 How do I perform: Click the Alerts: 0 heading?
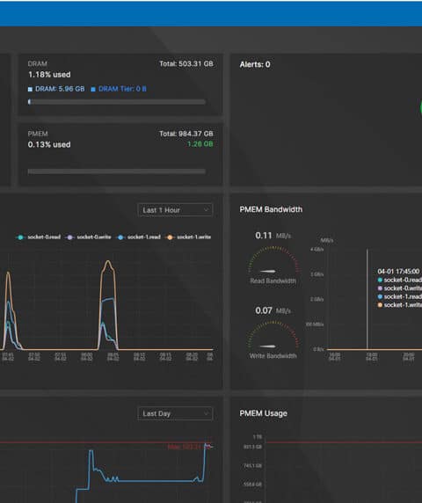point(255,64)
